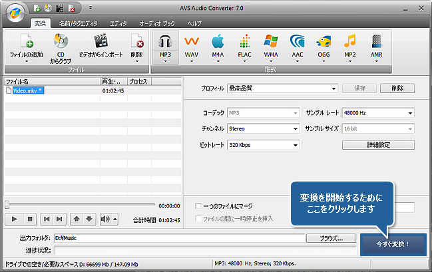Select the MP2 format icon
This screenshot has width=432, height=272.
click(x=350, y=41)
